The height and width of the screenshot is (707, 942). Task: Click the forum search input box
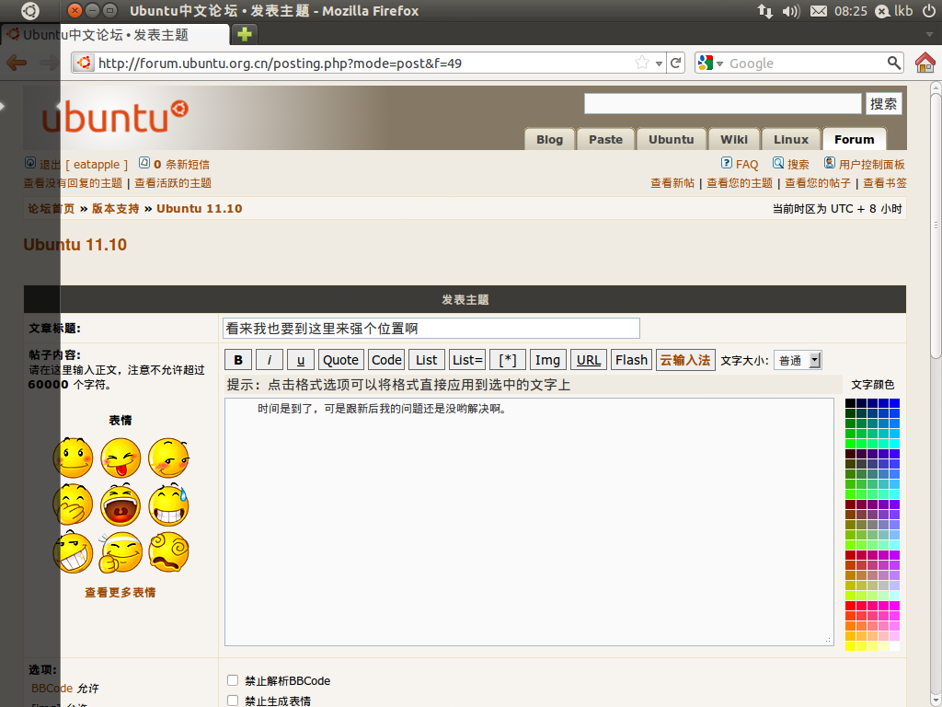(723, 103)
